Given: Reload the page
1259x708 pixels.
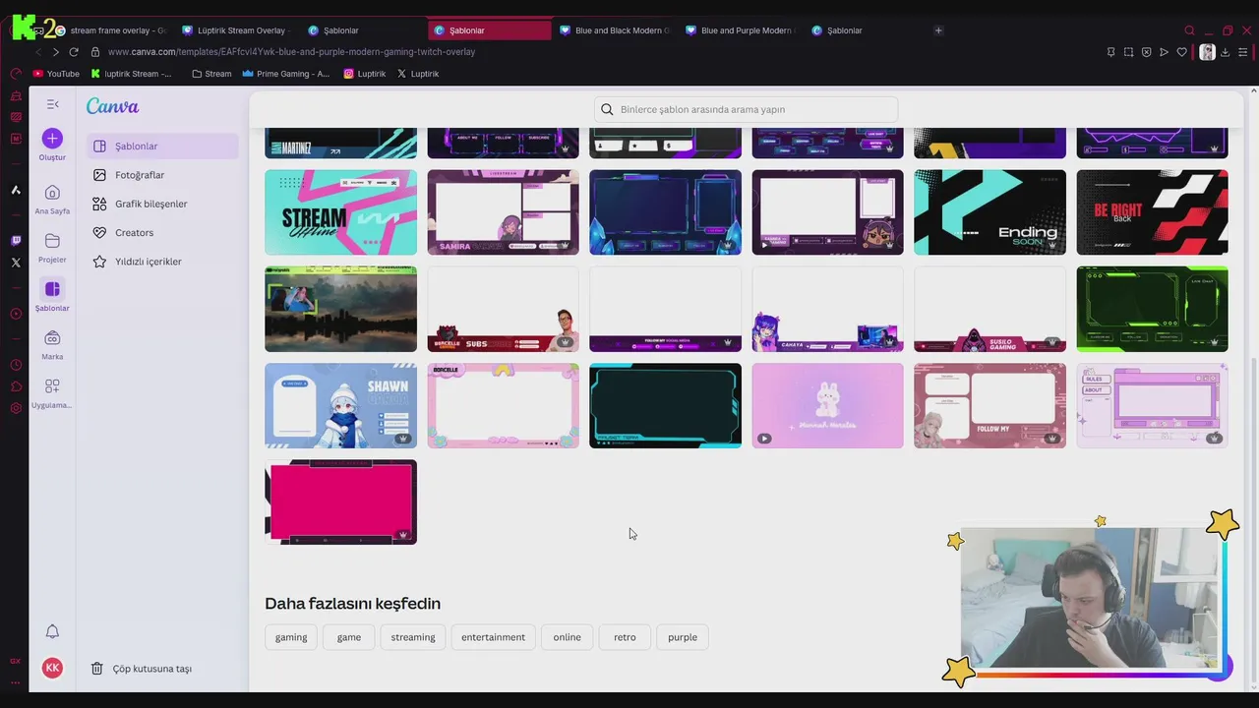Looking at the screenshot, I should (74, 52).
